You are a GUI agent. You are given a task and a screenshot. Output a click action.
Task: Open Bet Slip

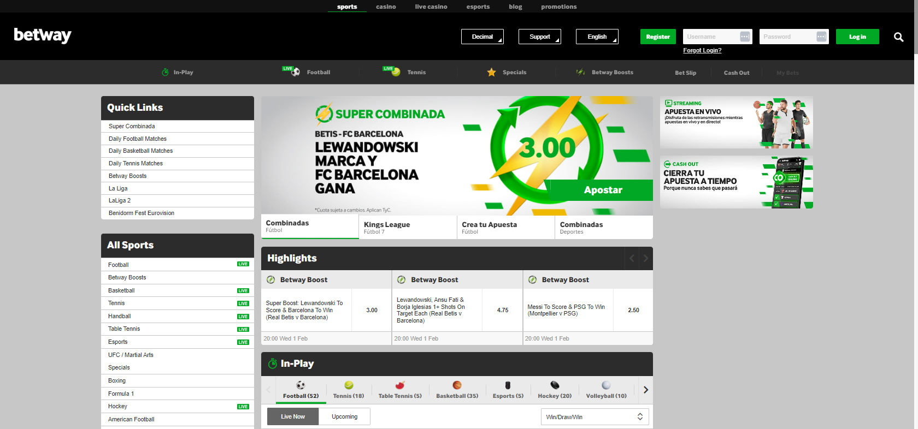pos(685,73)
